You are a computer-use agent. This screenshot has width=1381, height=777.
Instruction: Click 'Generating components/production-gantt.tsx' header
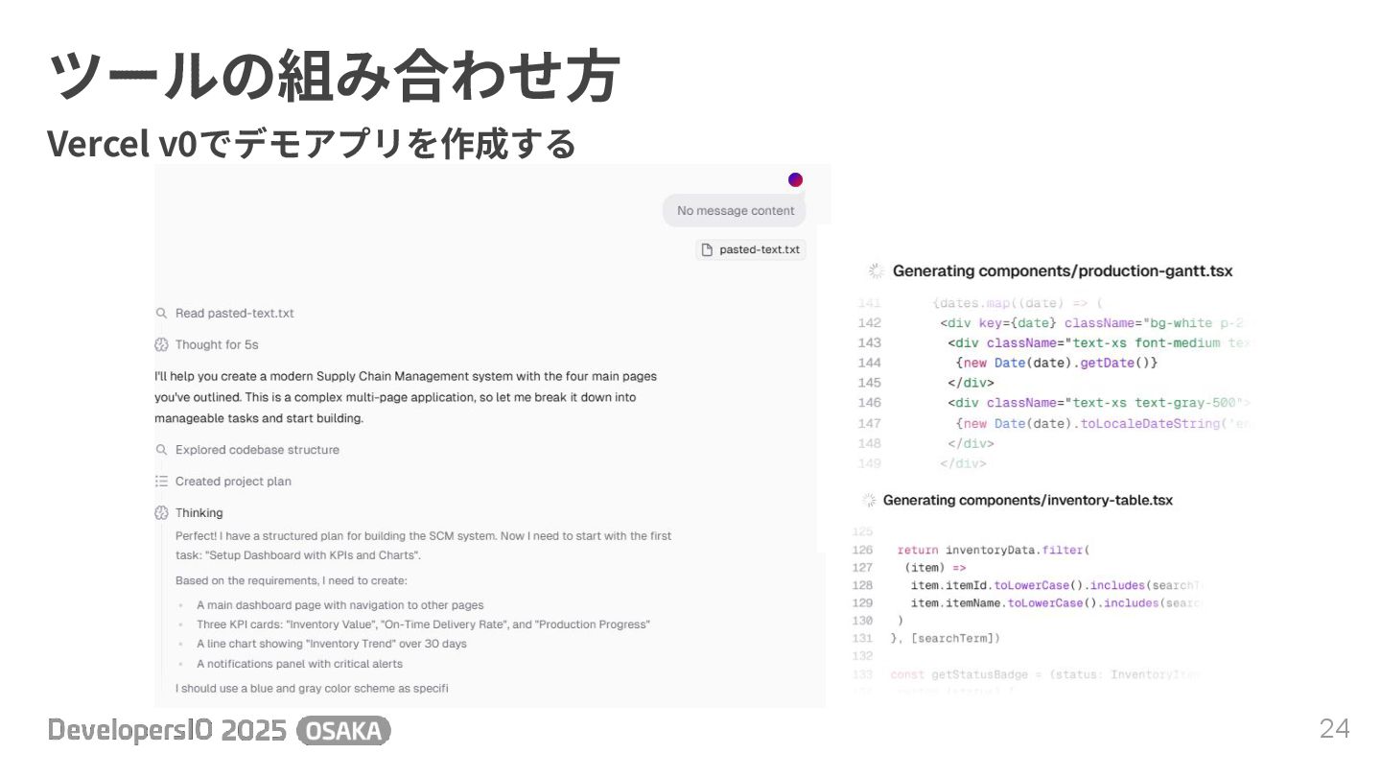coord(1063,271)
